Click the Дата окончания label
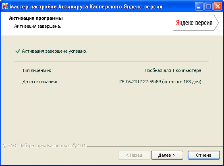This screenshot has height=166, width=224. click(40, 82)
